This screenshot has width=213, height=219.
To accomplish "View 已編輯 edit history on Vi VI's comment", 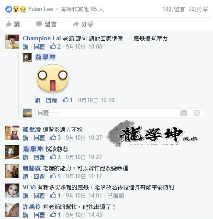I will [116, 196].
